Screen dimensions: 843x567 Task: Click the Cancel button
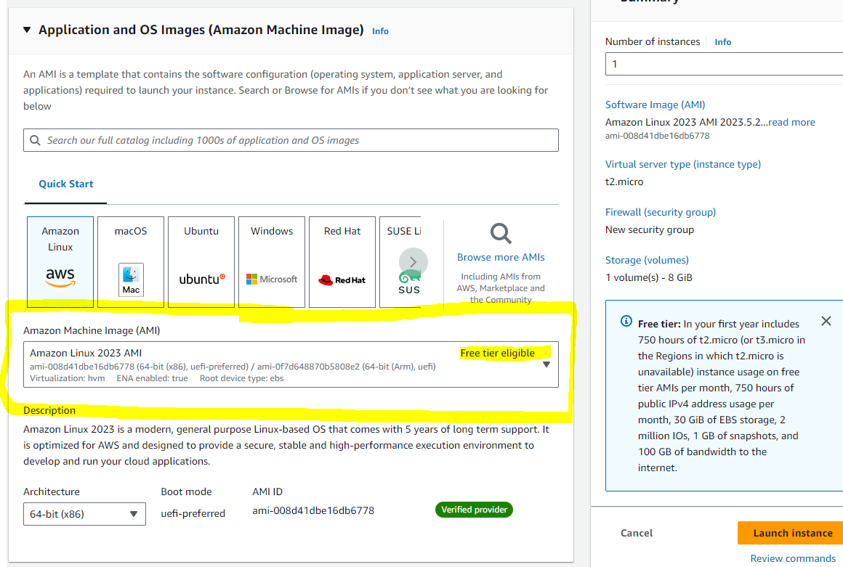tap(637, 533)
